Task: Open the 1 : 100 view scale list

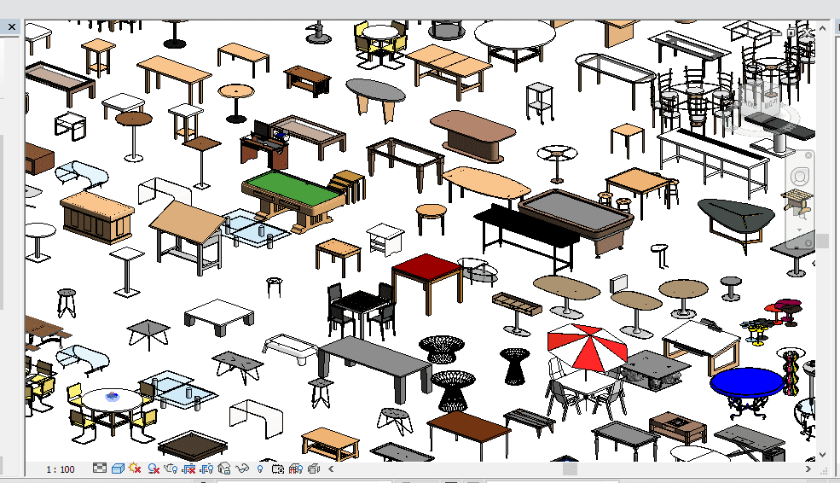Action: 60,469
